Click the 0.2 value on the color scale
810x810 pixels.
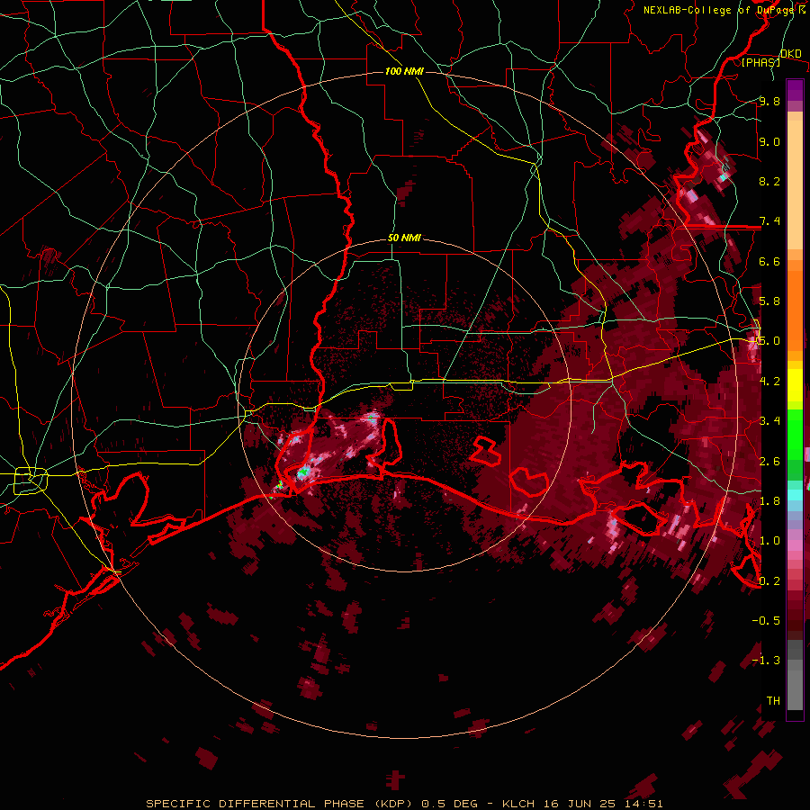(769, 581)
